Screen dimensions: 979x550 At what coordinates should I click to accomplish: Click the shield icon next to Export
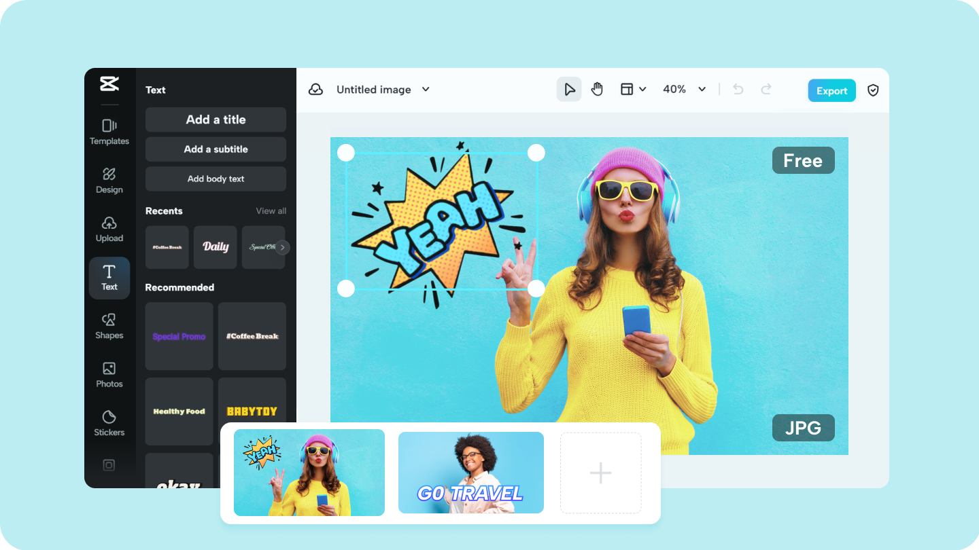[874, 90]
